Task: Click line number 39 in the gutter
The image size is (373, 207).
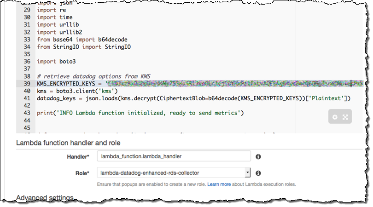Action: [x=27, y=83]
